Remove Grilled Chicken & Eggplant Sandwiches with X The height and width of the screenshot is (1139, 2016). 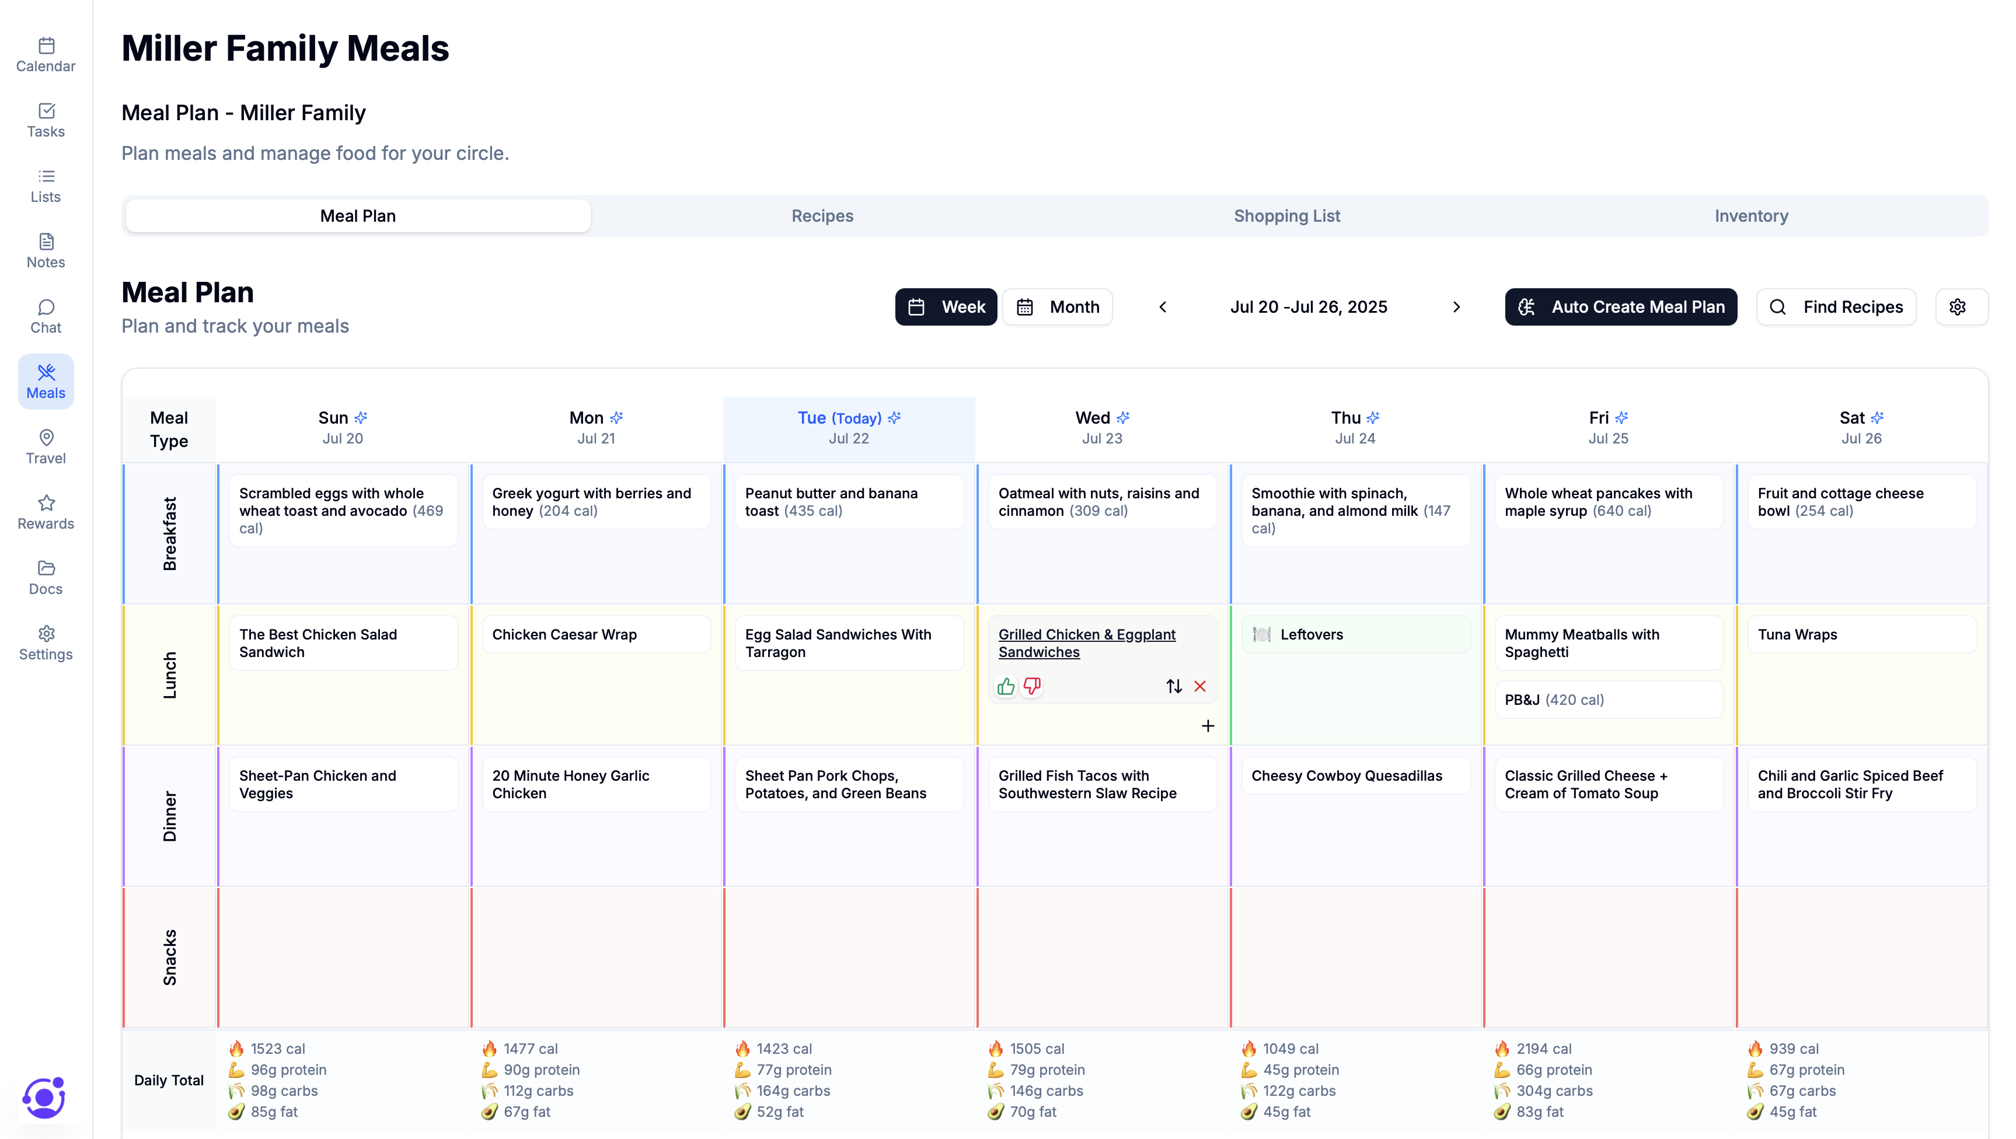click(x=1200, y=686)
